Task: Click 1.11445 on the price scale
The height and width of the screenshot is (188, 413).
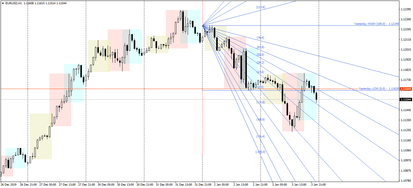Action: point(405,110)
